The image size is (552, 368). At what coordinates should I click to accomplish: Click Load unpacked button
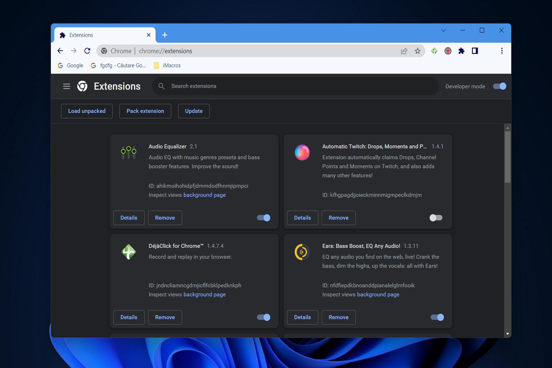point(87,111)
